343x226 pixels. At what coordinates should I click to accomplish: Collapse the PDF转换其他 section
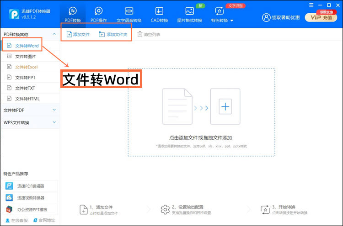pos(54,34)
